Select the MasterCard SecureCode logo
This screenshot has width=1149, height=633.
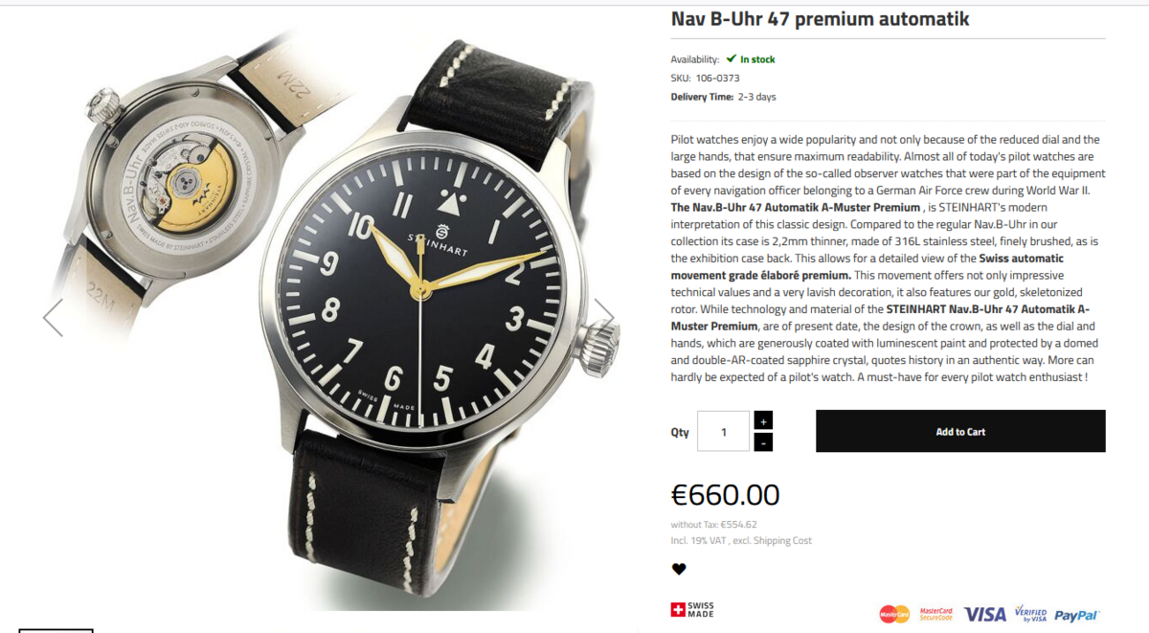[x=936, y=614]
